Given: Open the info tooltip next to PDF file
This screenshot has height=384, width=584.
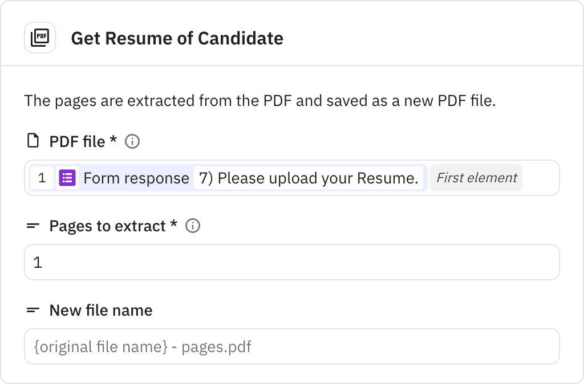Looking at the screenshot, I should 132,141.
